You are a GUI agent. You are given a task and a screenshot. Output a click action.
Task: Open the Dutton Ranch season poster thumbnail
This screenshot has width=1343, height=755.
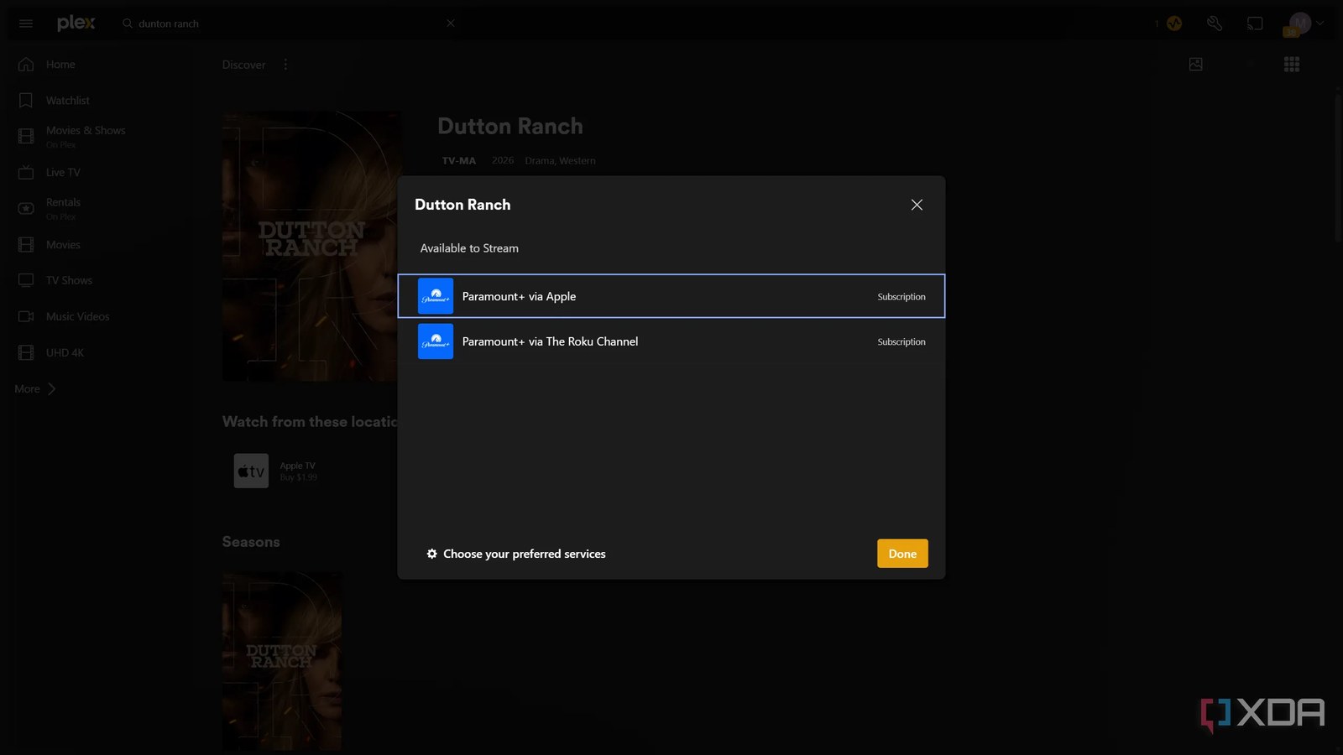282,661
